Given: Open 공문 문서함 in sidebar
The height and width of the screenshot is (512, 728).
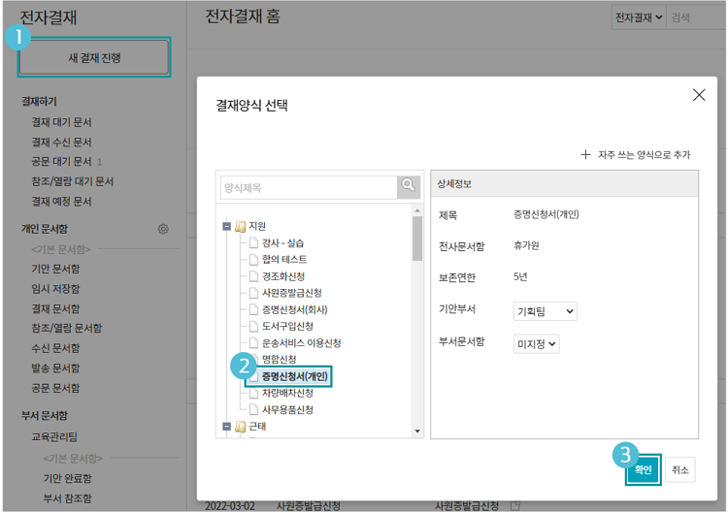Looking at the screenshot, I should 55,388.
